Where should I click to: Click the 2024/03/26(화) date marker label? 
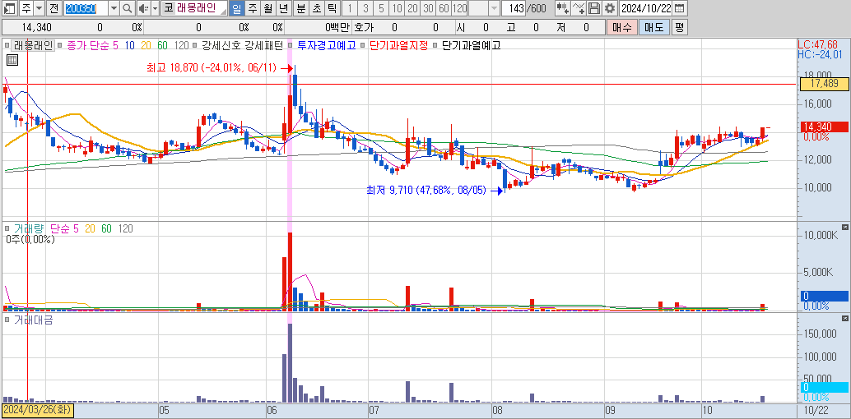tap(38, 410)
